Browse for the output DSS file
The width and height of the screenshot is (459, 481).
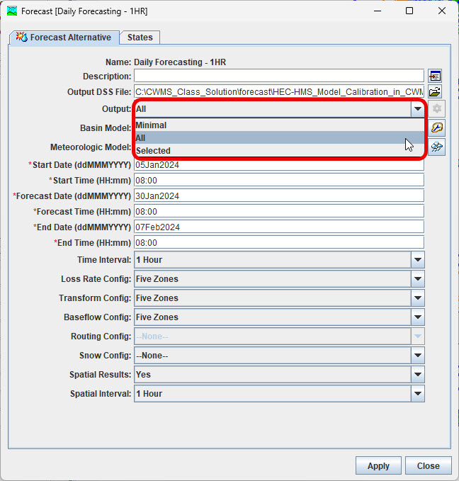[x=435, y=92]
